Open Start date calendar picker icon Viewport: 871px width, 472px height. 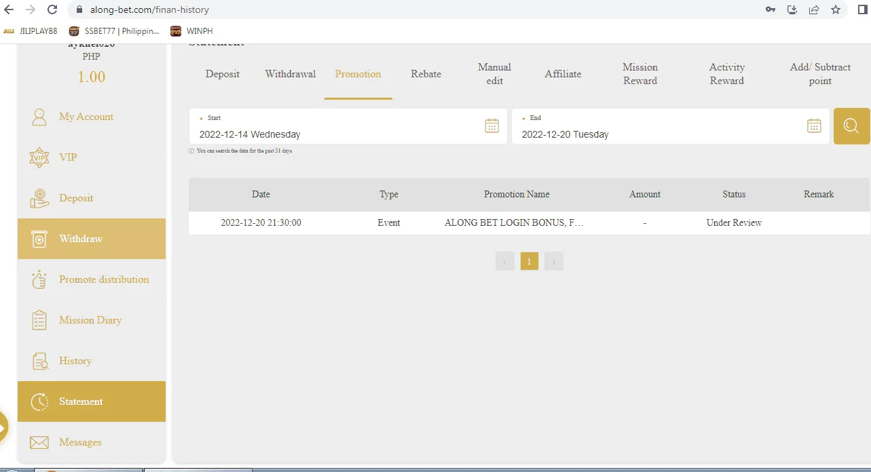point(492,125)
